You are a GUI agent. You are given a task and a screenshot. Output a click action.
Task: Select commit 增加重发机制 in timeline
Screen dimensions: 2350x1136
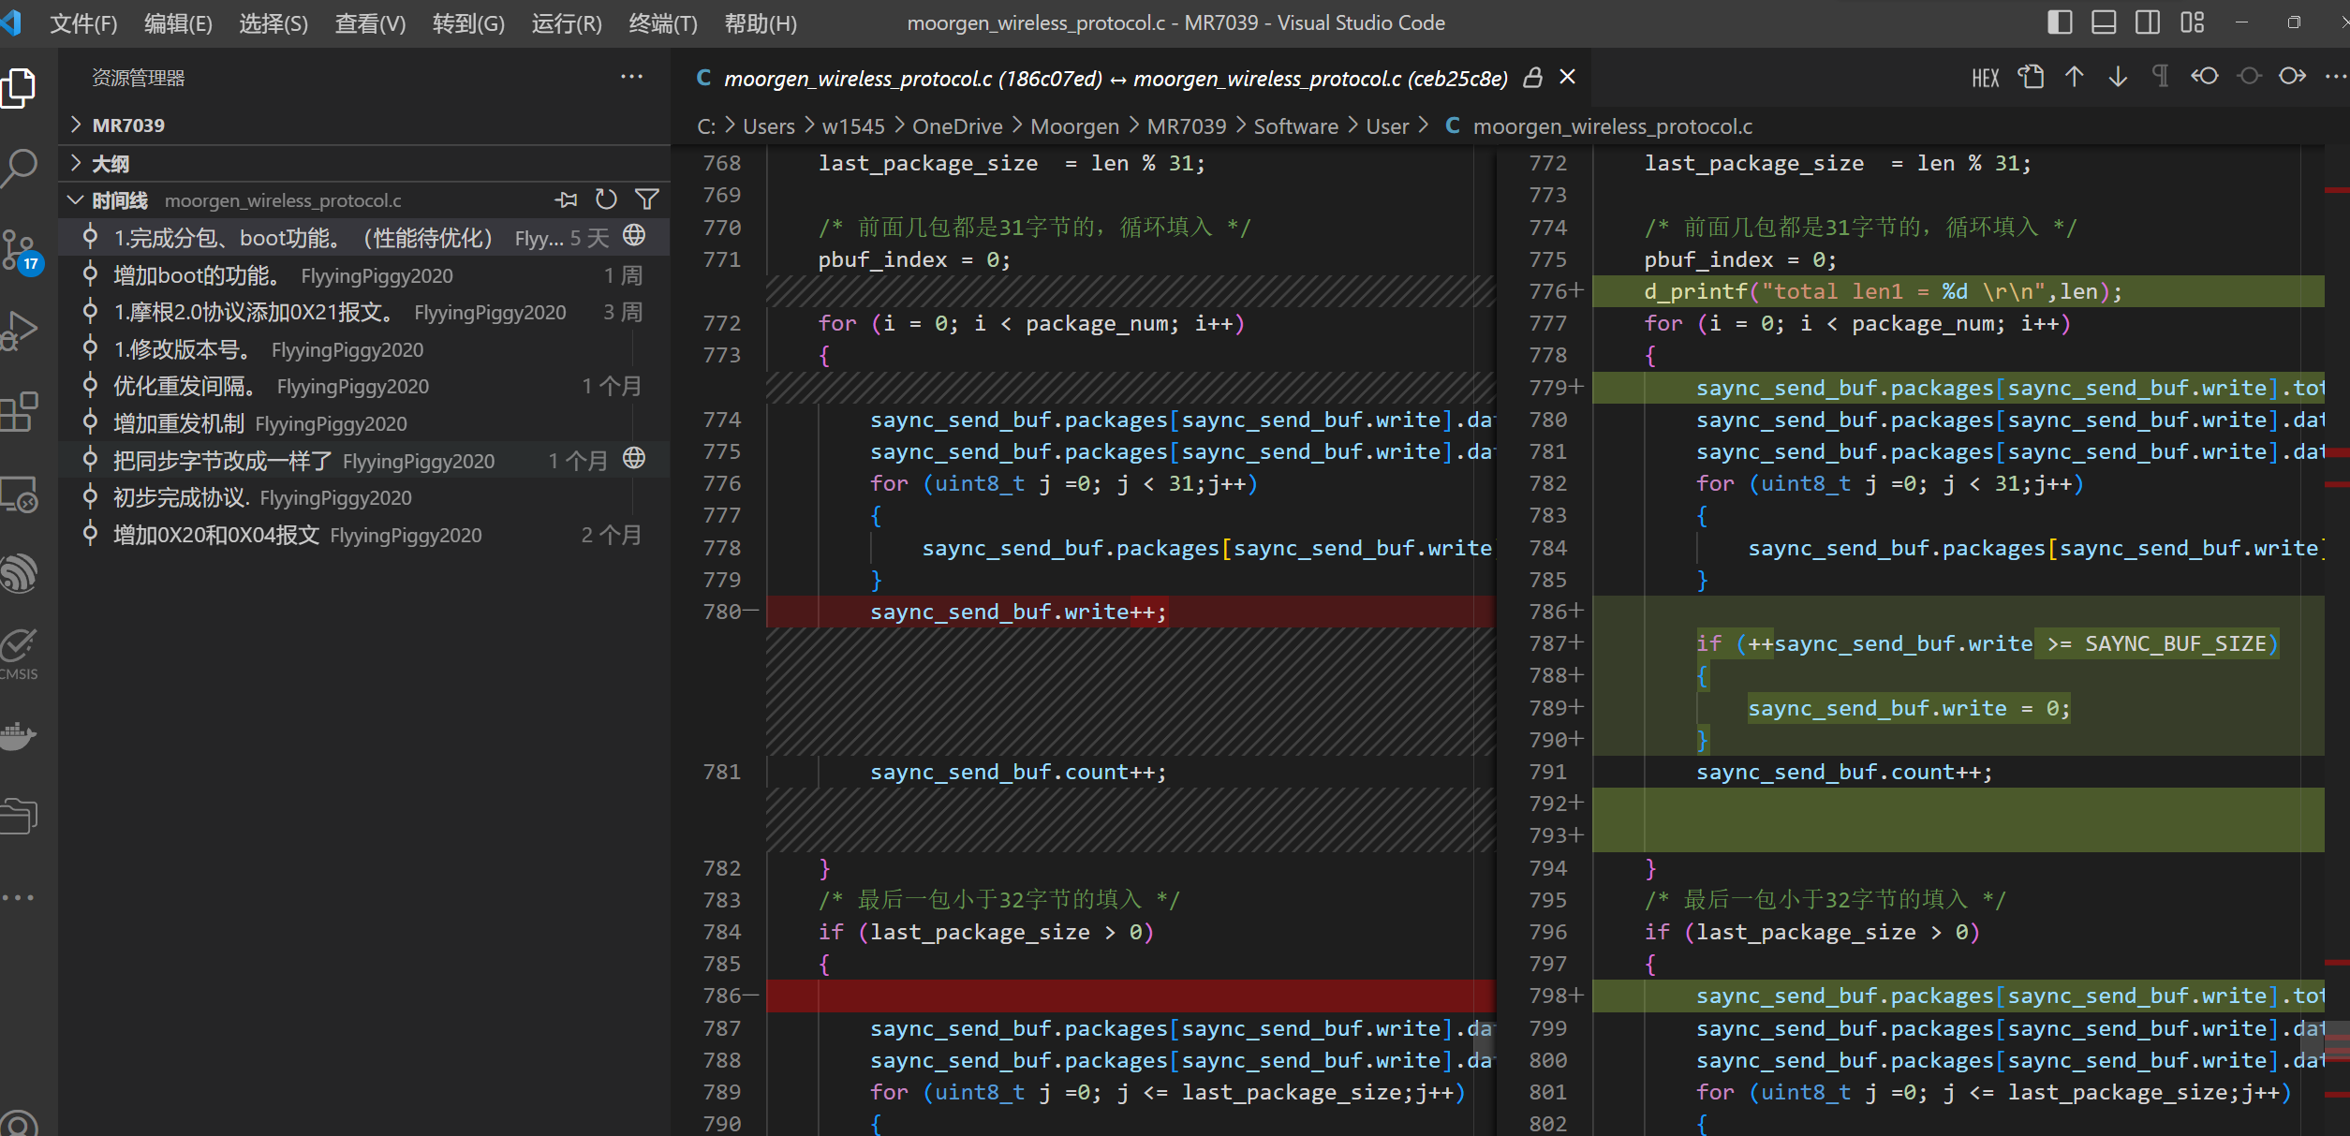click(364, 423)
